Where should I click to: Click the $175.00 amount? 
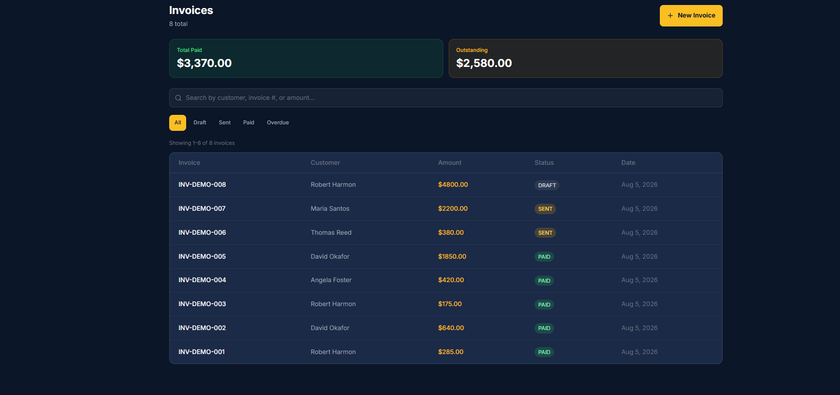[450, 304]
